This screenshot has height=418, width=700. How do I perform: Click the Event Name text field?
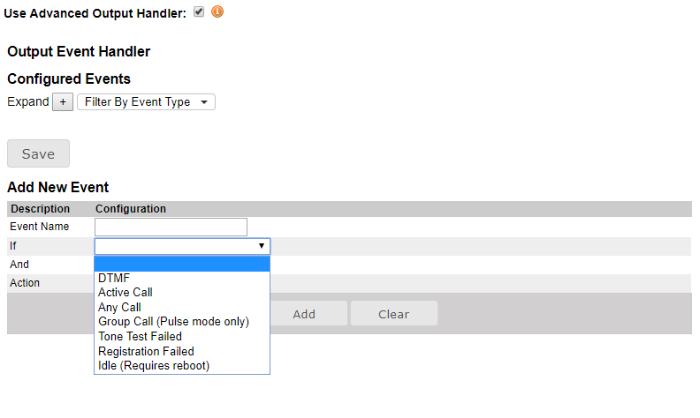[171, 228]
